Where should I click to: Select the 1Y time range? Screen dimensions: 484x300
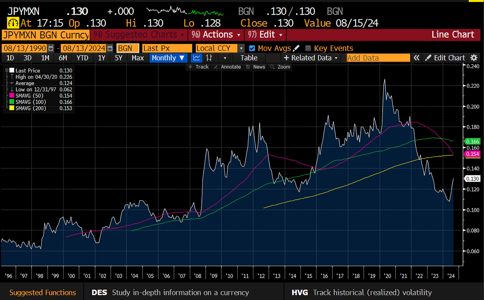pos(102,58)
